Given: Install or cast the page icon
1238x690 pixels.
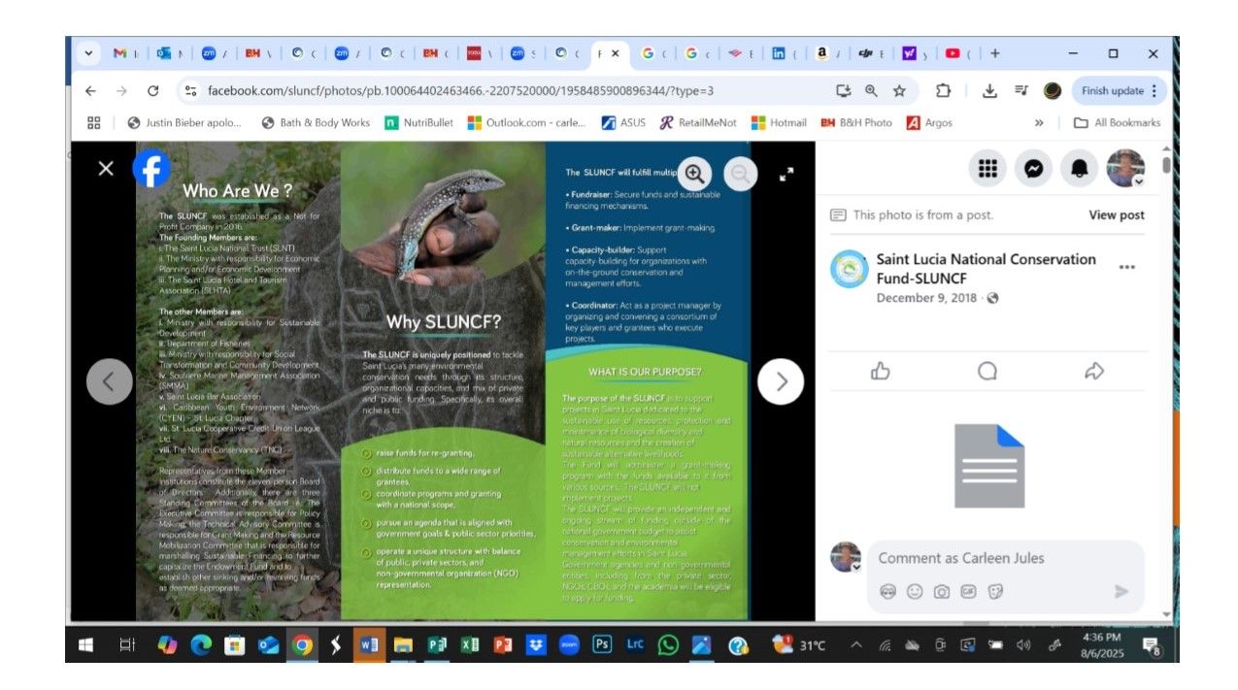Looking at the screenshot, I should pos(843,91).
